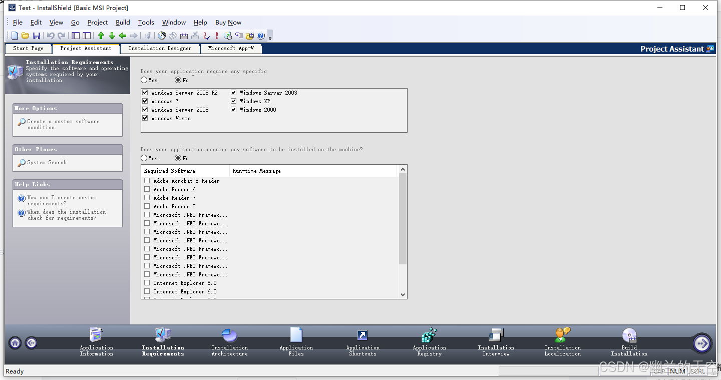The width and height of the screenshot is (721, 380).
Task: Uncheck Windows 7 checkbox
Action: point(145,101)
